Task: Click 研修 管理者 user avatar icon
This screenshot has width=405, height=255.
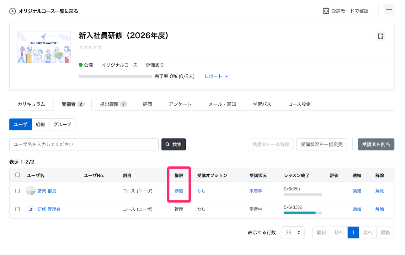Action: [31, 209]
